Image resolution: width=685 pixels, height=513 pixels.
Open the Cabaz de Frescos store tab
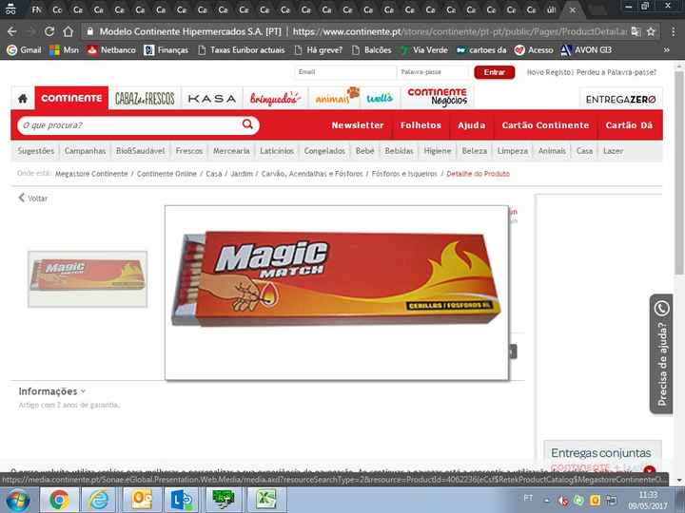(x=145, y=99)
